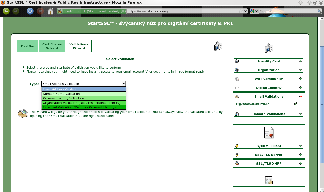This screenshot has width=324, height=192.
Task: Click the SSL/TLS XMPP icon
Action: (237, 163)
